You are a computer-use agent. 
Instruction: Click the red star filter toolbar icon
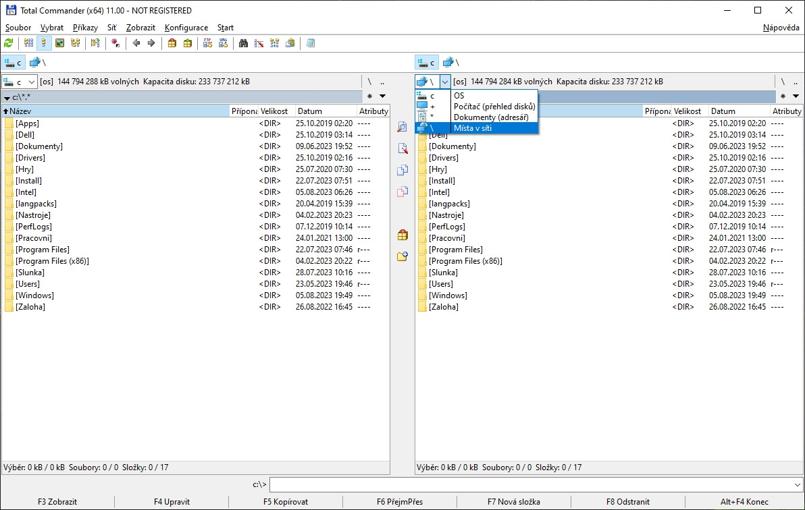coord(115,43)
